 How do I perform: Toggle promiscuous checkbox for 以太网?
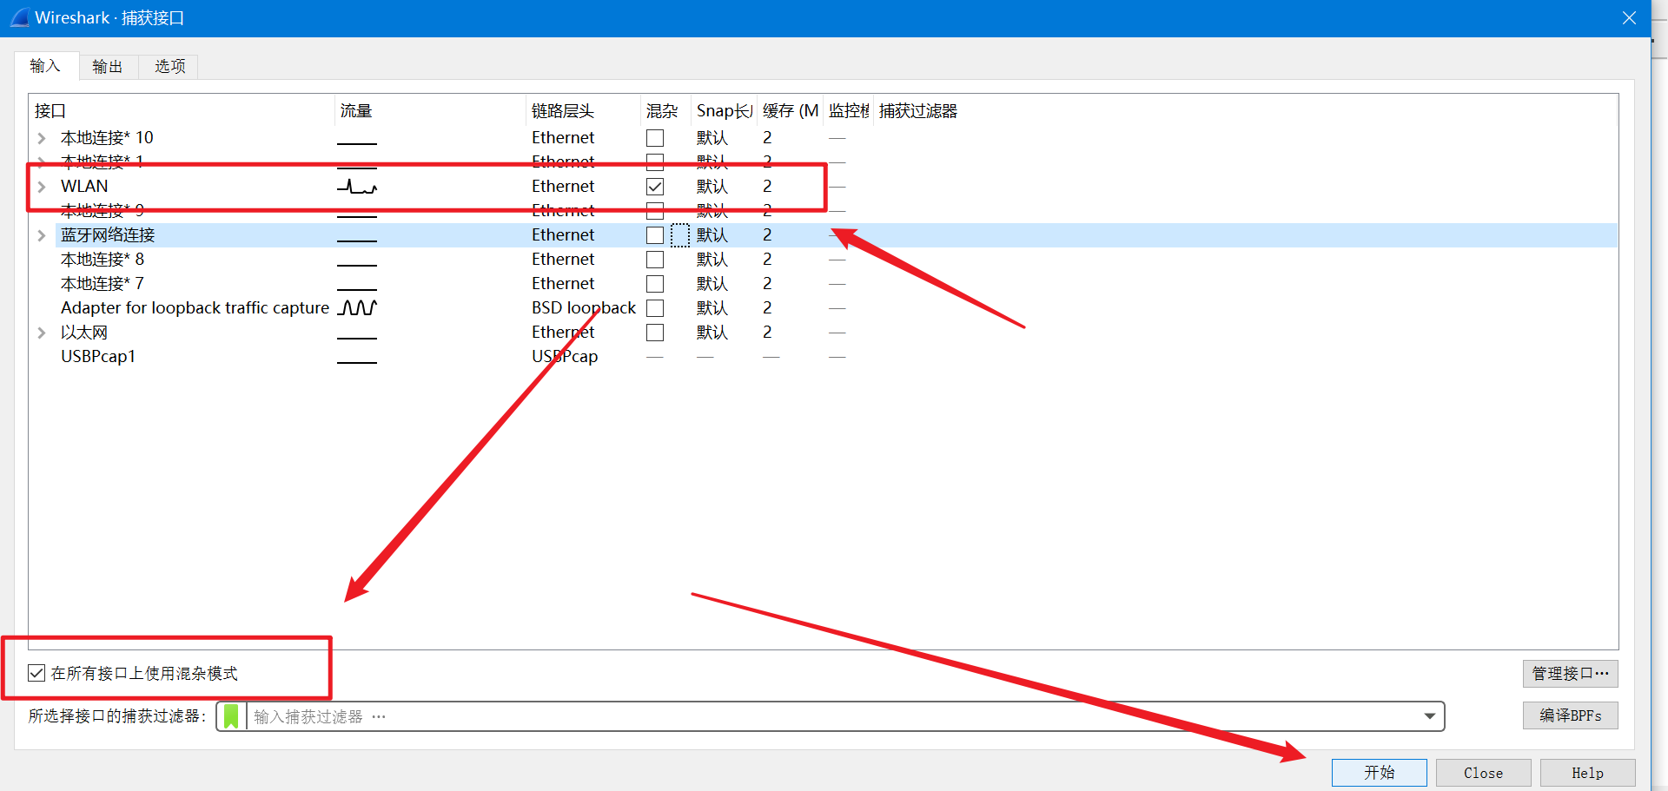tap(655, 333)
